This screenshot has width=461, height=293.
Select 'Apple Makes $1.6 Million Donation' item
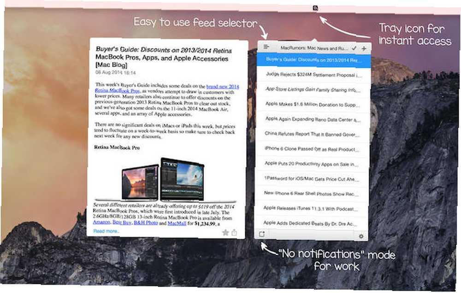point(313,104)
